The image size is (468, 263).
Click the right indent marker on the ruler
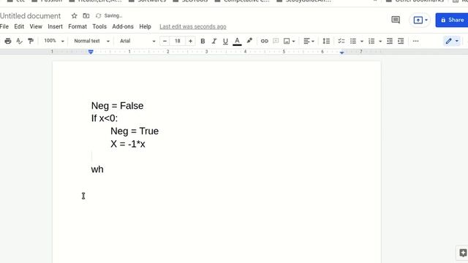point(342,53)
